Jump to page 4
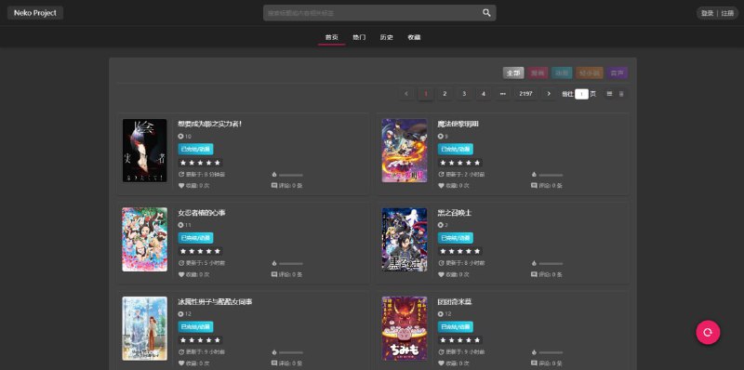744x370 pixels. tap(484, 94)
